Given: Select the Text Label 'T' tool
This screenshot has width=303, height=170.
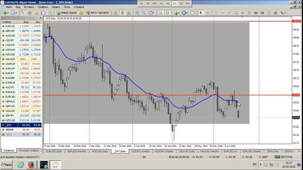Looking at the screenshot, I should click(x=249, y=13).
